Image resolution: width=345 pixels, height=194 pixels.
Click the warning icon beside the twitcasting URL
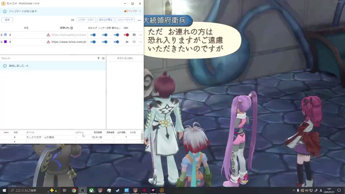point(48,34)
